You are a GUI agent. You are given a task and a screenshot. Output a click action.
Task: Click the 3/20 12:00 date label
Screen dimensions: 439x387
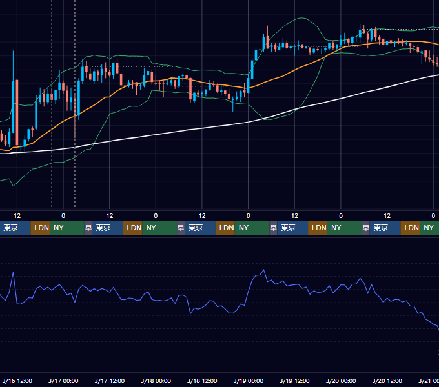(387, 381)
